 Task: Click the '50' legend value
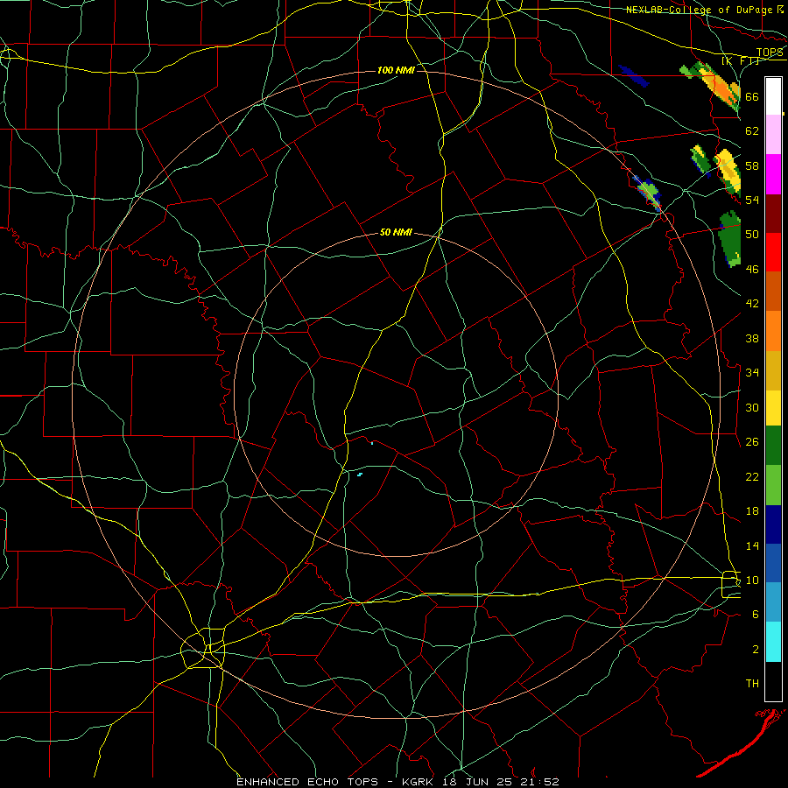click(752, 234)
